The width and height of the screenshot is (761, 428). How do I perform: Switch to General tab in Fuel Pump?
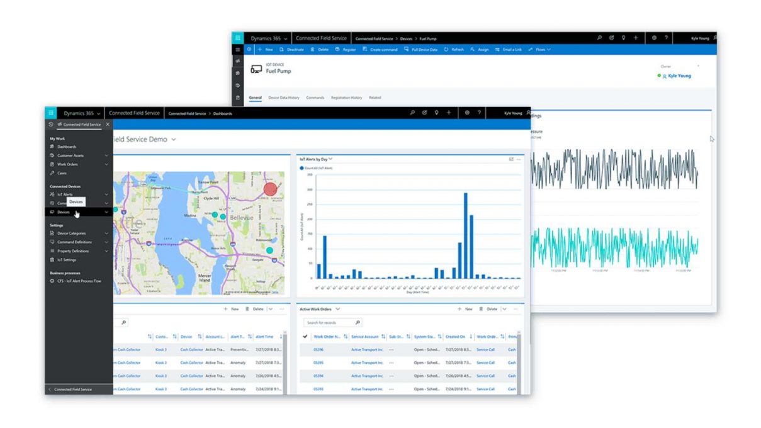255,98
